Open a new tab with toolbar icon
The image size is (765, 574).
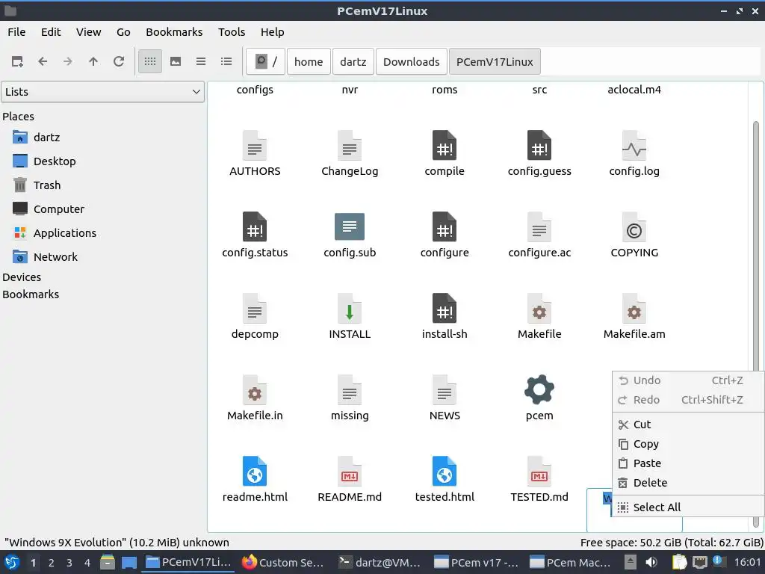click(17, 61)
